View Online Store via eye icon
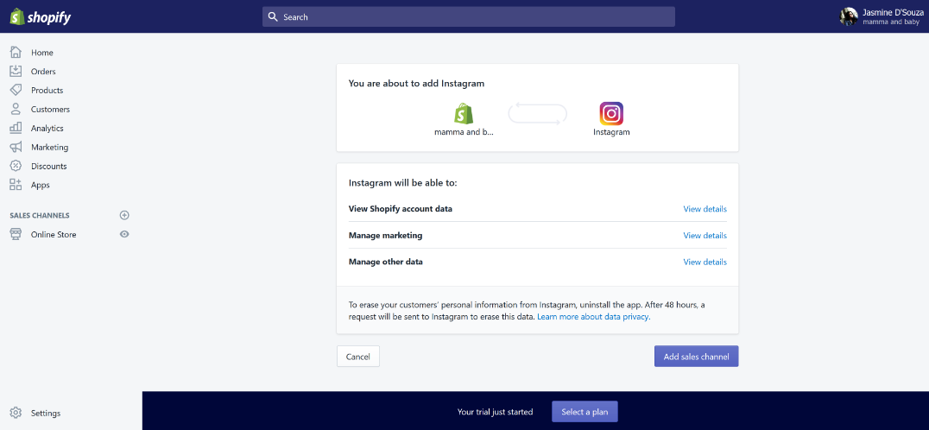This screenshot has width=929, height=430. [x=124, y=234]
